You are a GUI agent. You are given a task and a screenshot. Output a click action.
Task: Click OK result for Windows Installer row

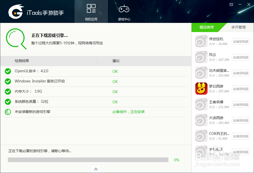click(115, 82)
